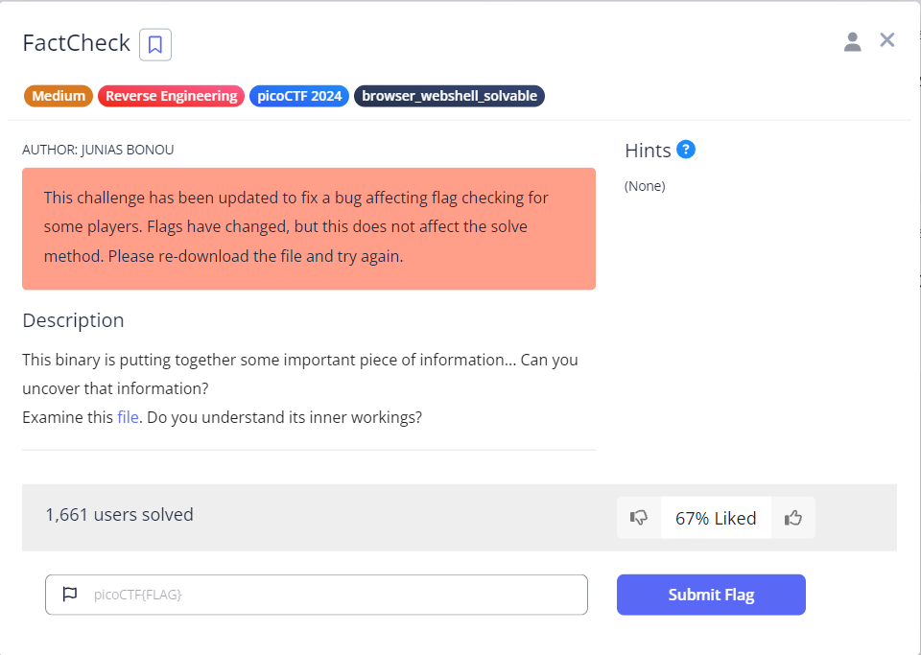Viewport: 921px width, 655px height.
Task: Dislike the challenge with thumbs down
Action: click(639, 518)
